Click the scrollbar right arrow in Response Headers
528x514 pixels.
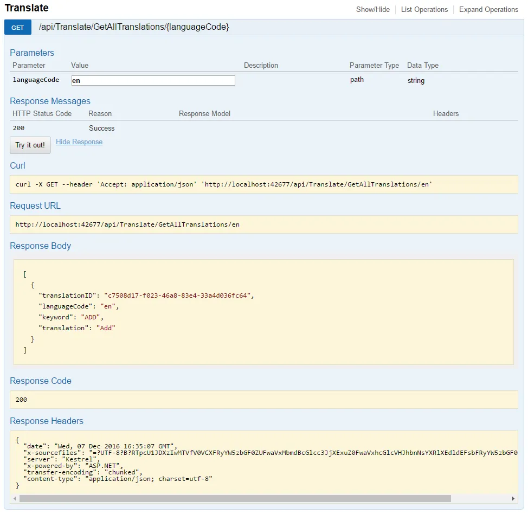[514, 498]
